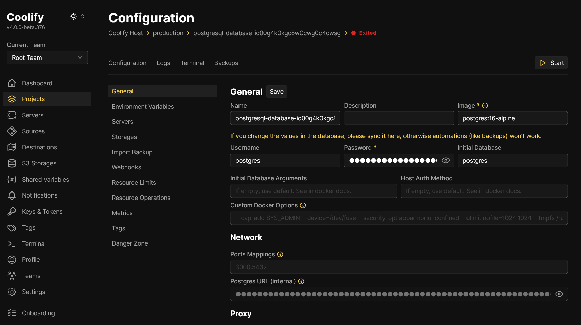
Task: Click the Servers icon in left sidebar
Action: (x=12, y=115)
